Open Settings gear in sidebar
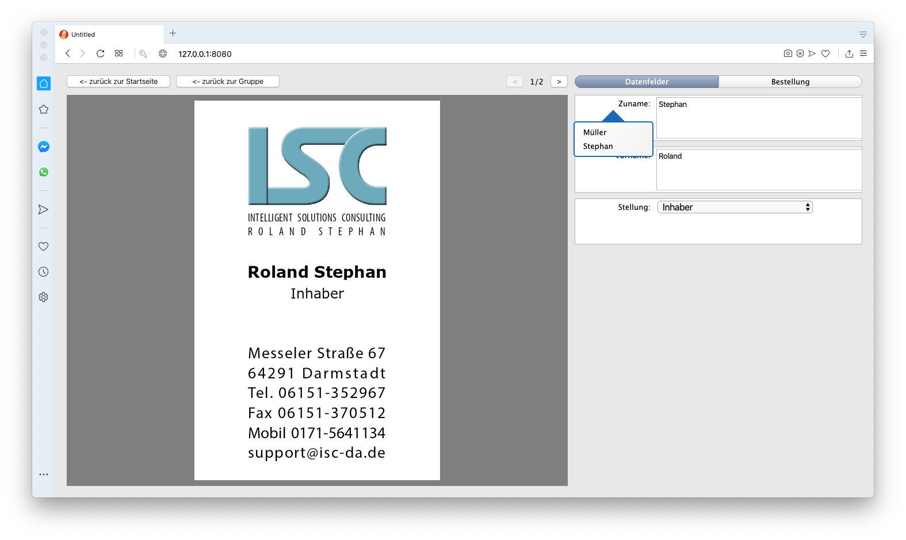Viewport: 906px width, 540px height. coord(43,297)
